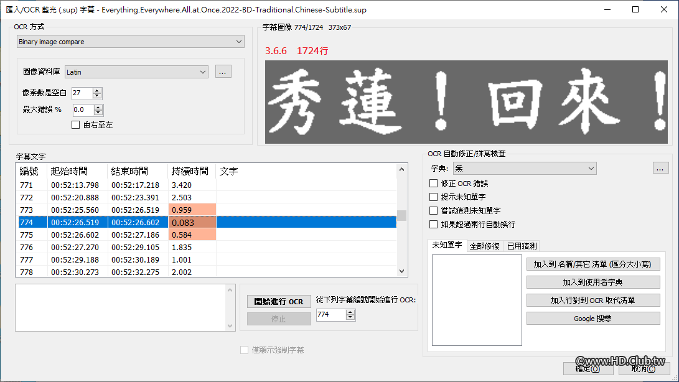Enable the '如果超過兩行自動換行' checkbox
The height and width of the screenshot is (382, 679).
click(x=433, y=224)
